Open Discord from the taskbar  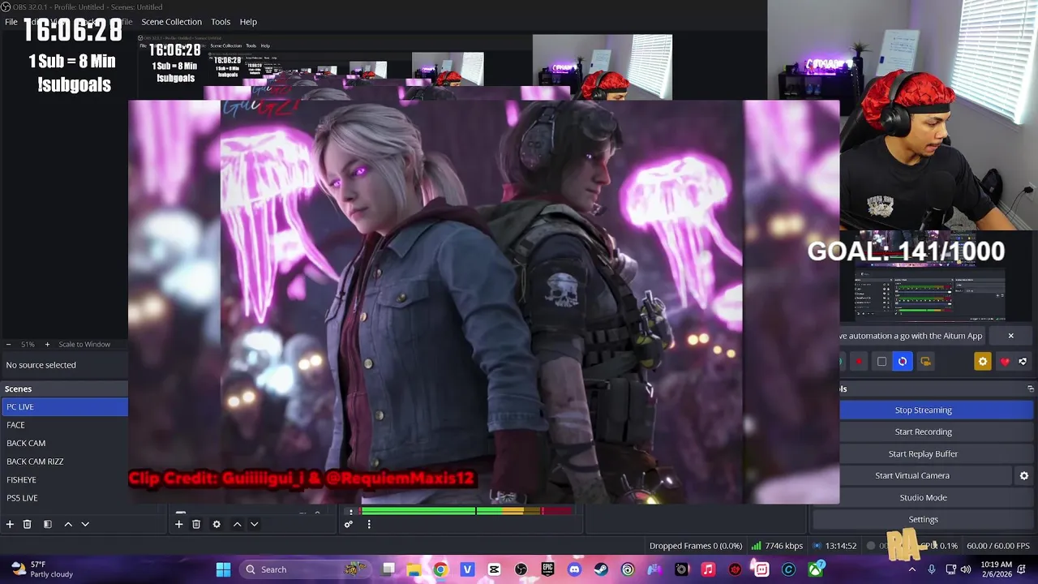(x=575, y=569)
